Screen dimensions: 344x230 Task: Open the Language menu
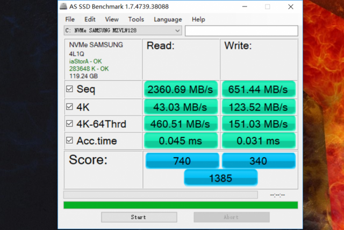click(168, 19)
